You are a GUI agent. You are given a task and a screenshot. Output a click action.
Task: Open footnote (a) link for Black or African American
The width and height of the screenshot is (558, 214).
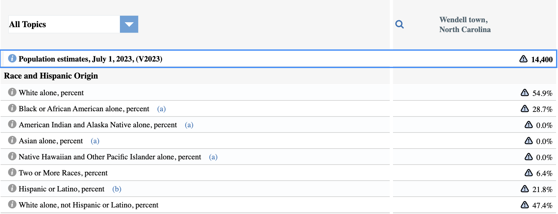161,109
